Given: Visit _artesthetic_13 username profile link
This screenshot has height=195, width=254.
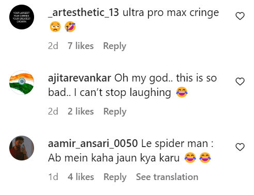Looking at the screenshot, I should pyautogui.click(x=84, y=12).
